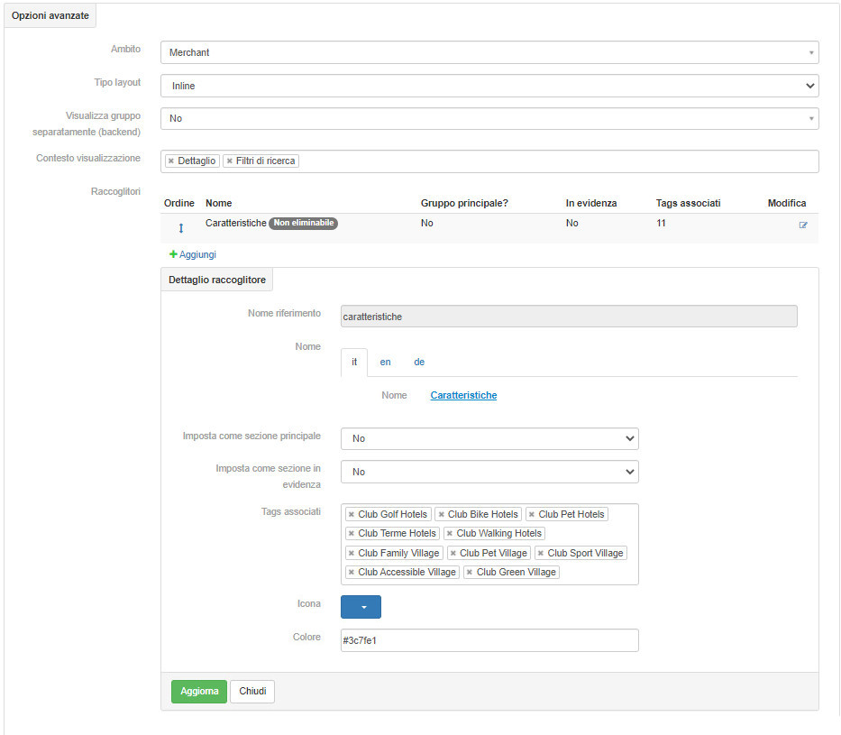Click the Nome riferimento field

click(569, 317)
